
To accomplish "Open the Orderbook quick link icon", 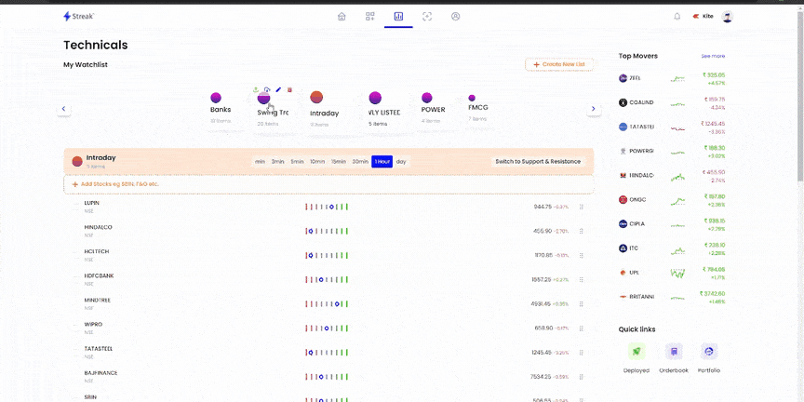I will [x=674, y=352].
